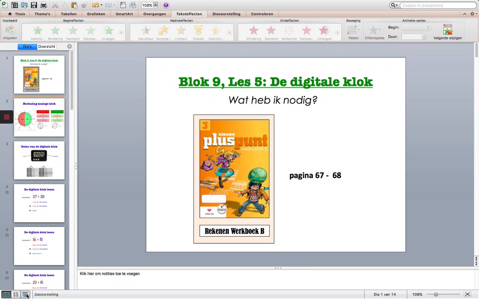The image size is (479, 299).
Task: Apply the Lijnkleur emphasis effect
Action: 181,33
